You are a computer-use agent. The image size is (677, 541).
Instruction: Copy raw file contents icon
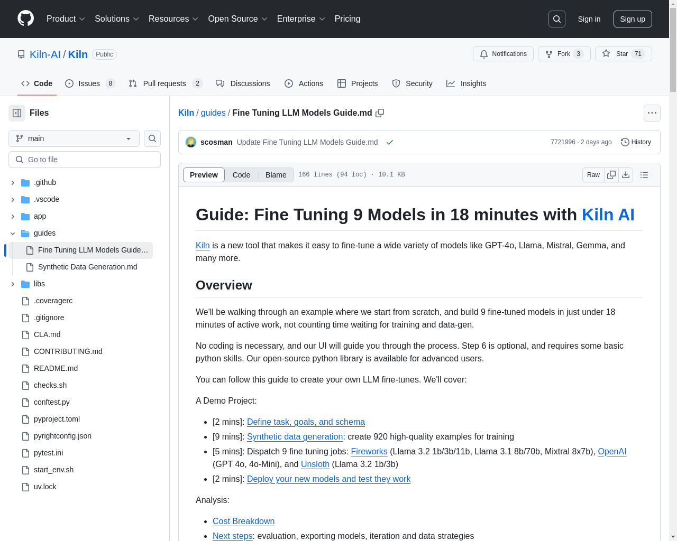coord(611,175)
